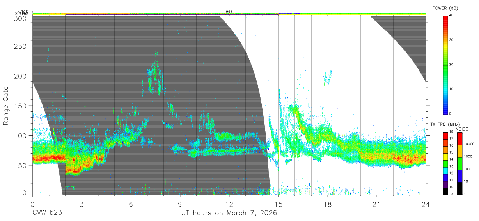Click the 50 tick on Range Gate axis
The image size is (479, 221).
click(23, 165)
